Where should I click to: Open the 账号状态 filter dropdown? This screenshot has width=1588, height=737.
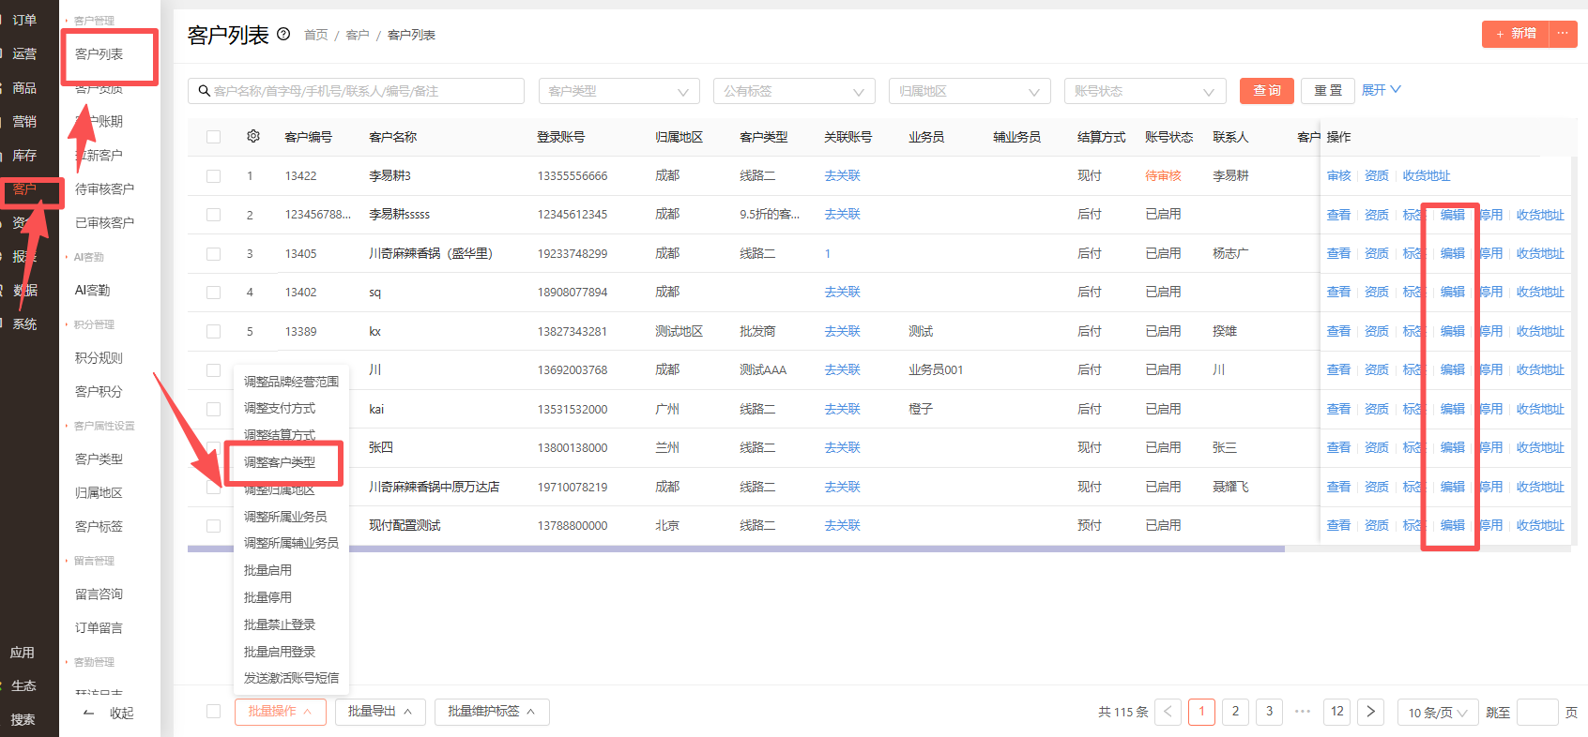click(1145, 91)
